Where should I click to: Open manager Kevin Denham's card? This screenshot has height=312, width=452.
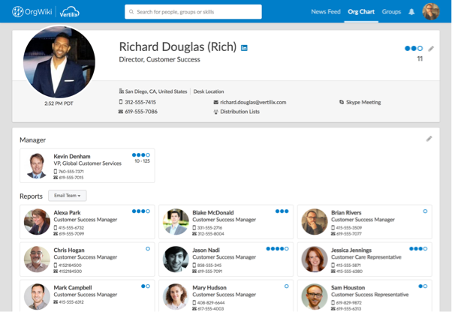[x=87, y=166]
